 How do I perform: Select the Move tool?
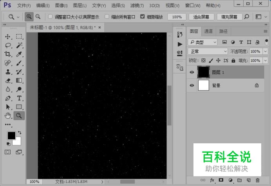(x=8, y=37)
